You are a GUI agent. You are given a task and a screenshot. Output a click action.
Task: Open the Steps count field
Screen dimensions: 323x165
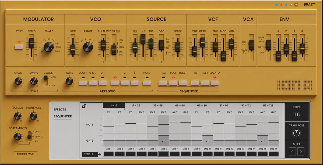297,114
